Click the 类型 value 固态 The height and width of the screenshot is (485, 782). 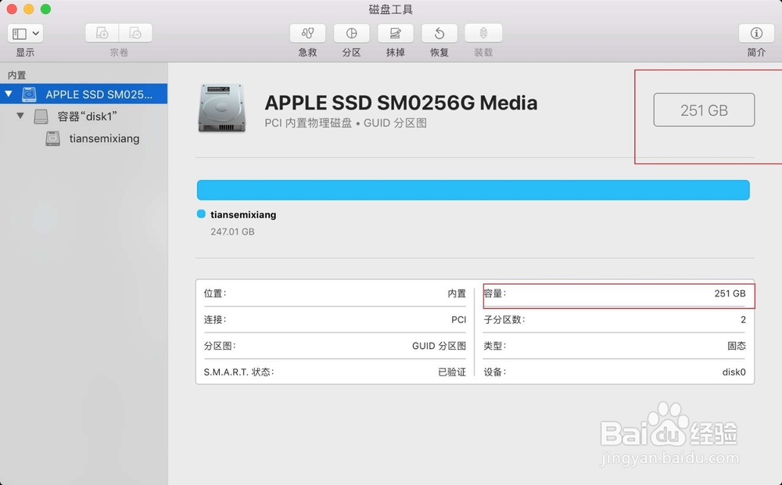(x=737, y=346)
